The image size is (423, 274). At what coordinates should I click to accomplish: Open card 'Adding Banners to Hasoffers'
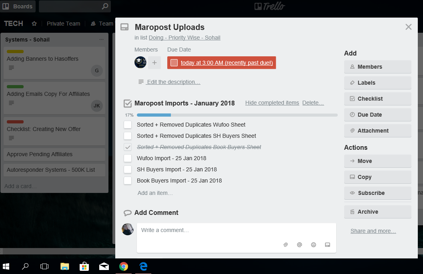click(x=54, y=63)
